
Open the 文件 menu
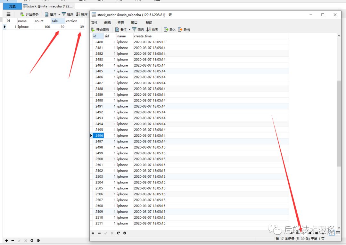(95, 22)
